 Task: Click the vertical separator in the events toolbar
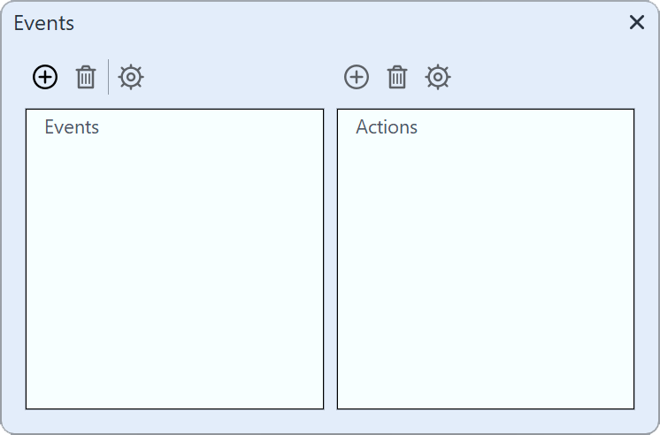point(109,78)
